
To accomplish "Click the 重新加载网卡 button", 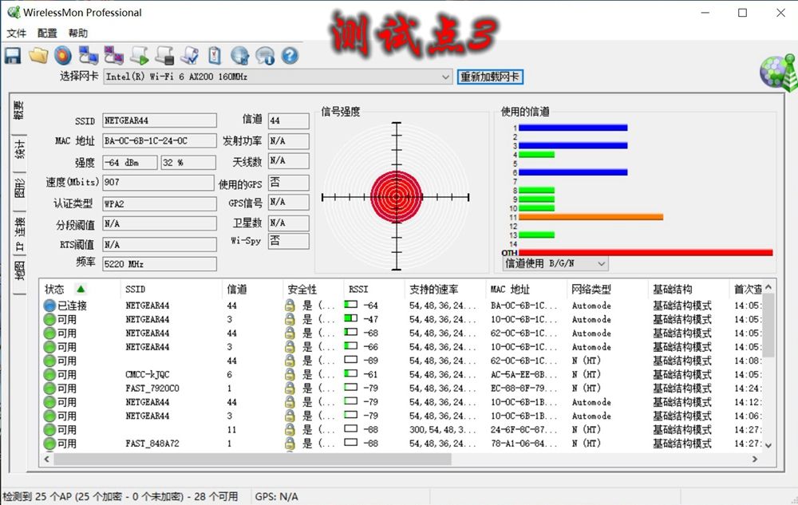I will [x=490, y=77].
